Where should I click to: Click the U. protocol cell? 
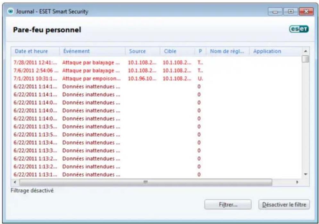(200, 79)
